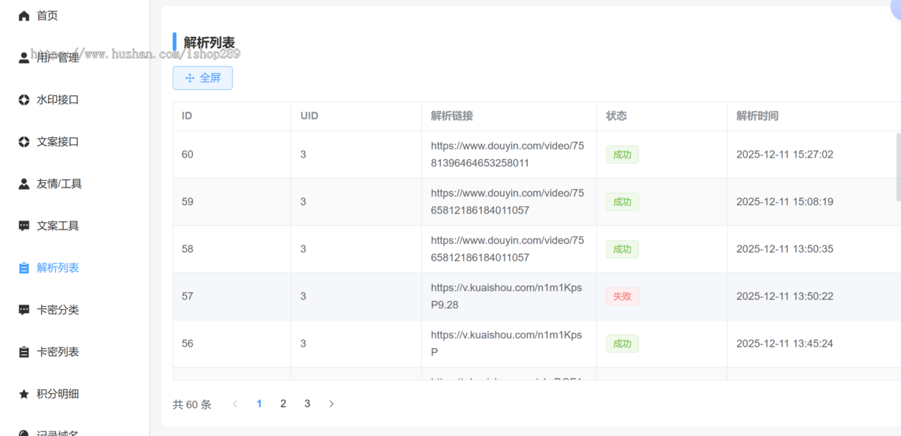
Task: Select current page 1 in pagination
Action: pos(259,404)
